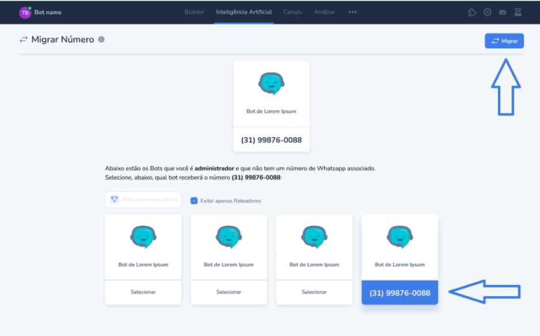Open the Análise tab
This screenshot has width=540, height=336.
pyautogui.click(x=324, y=12)
